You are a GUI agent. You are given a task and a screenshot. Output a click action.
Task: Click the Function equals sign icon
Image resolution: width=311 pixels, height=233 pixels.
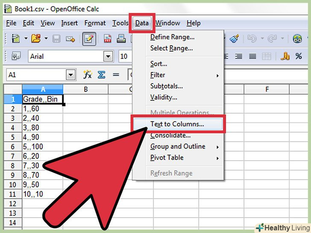click(116, 75)
